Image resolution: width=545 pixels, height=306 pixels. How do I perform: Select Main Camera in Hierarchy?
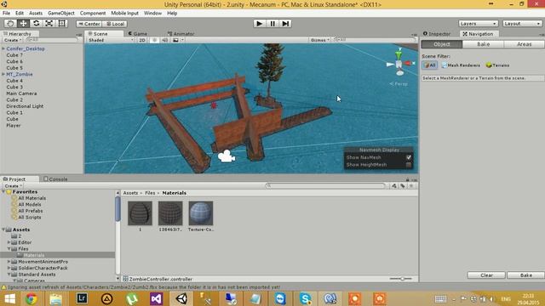tap(21, 93)
